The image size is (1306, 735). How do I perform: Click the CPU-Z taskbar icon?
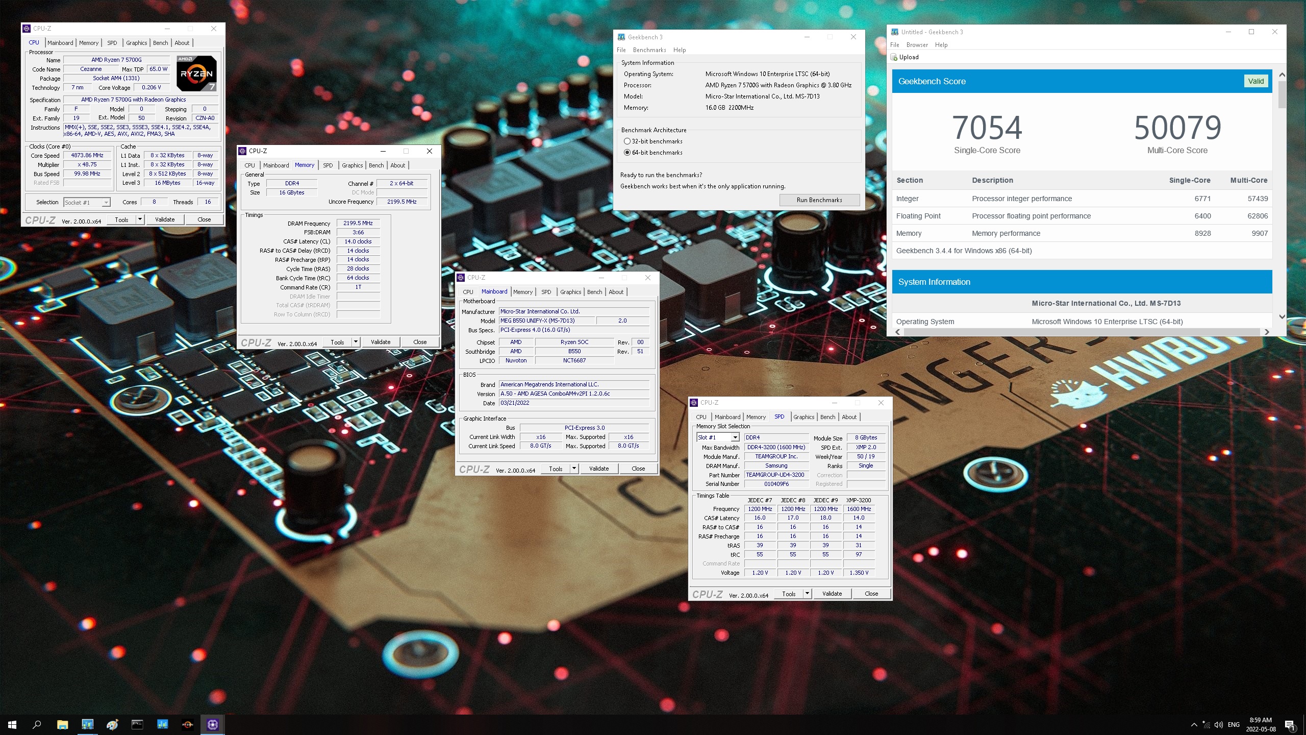point(212,724)
